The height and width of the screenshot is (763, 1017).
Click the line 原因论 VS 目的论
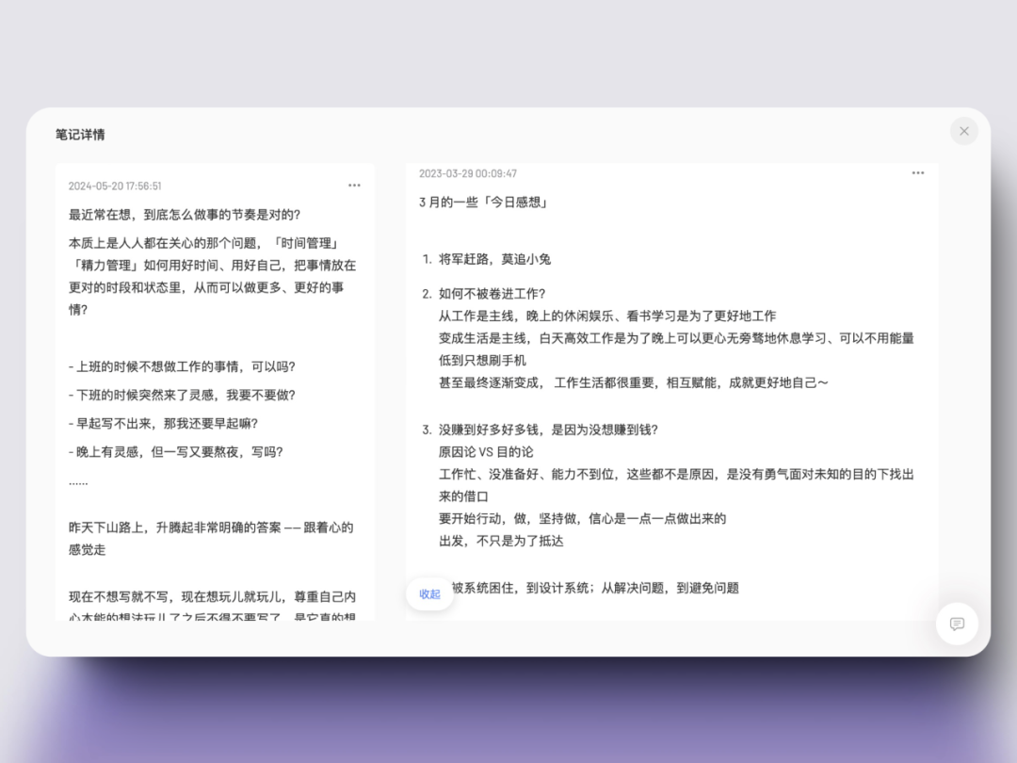click(x=487, y=452)
